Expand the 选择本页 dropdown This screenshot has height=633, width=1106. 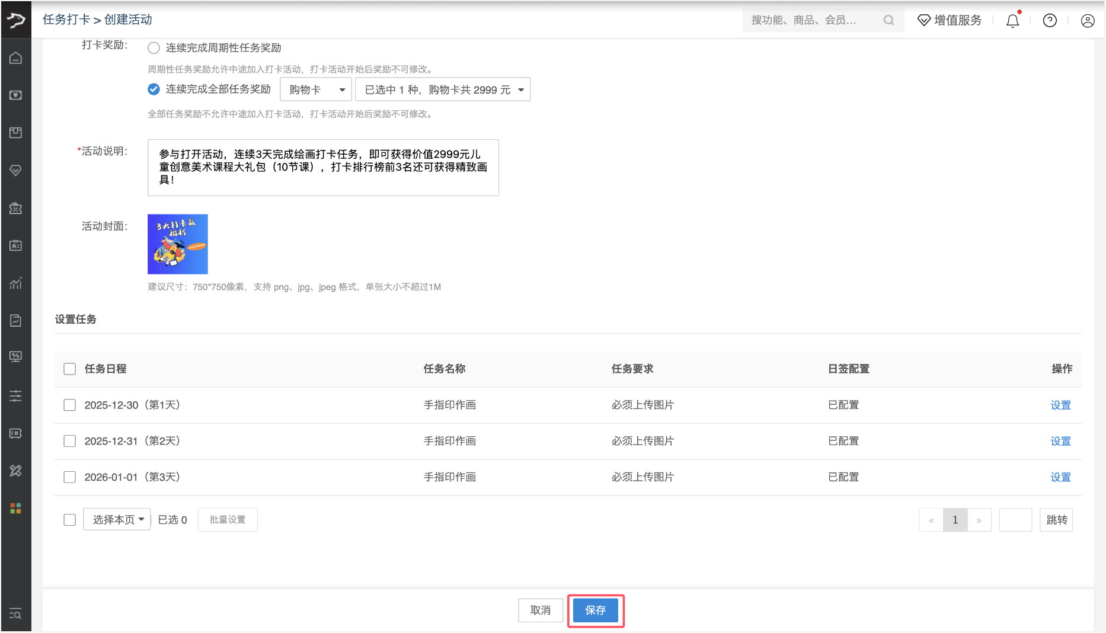pyautogui.click(x=117, y=519)
